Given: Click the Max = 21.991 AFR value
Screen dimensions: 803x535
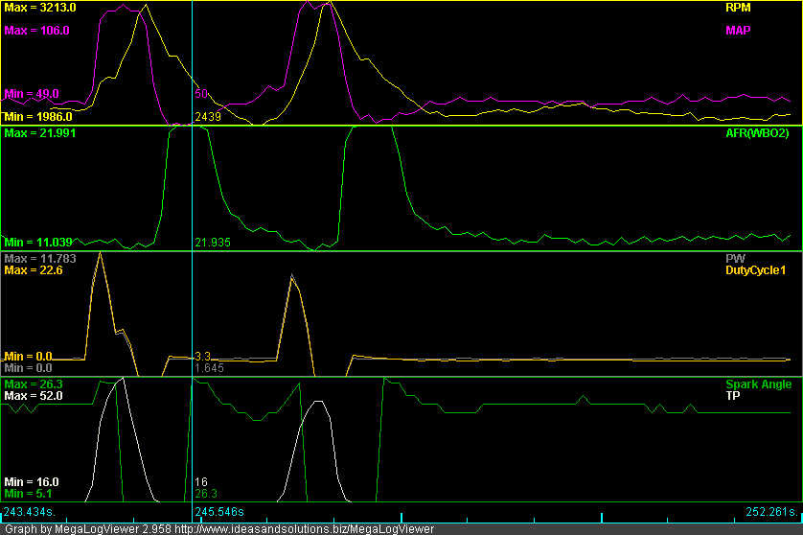Looking at the screenshot, I should (40, 133).
